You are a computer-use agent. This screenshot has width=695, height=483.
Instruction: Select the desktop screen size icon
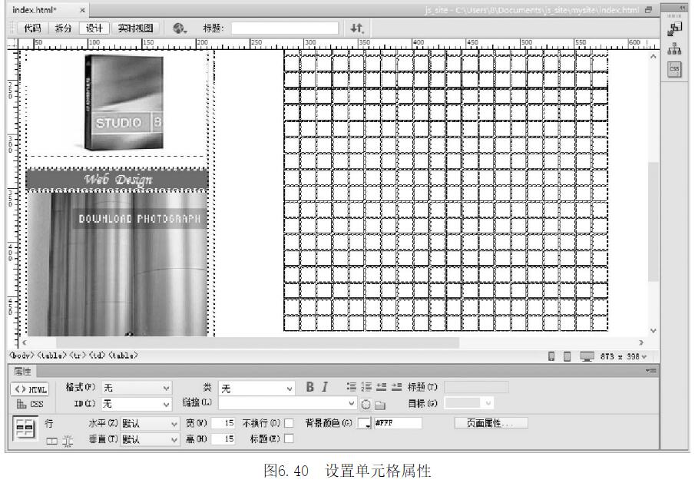pyautogui.click(x=587, y=356)
